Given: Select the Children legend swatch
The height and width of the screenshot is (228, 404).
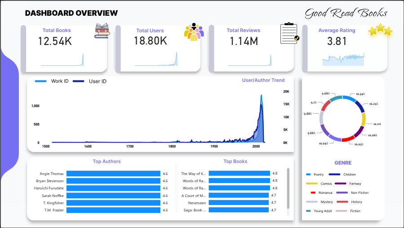Looking at the screenshot, I should [x=334, y=174].
